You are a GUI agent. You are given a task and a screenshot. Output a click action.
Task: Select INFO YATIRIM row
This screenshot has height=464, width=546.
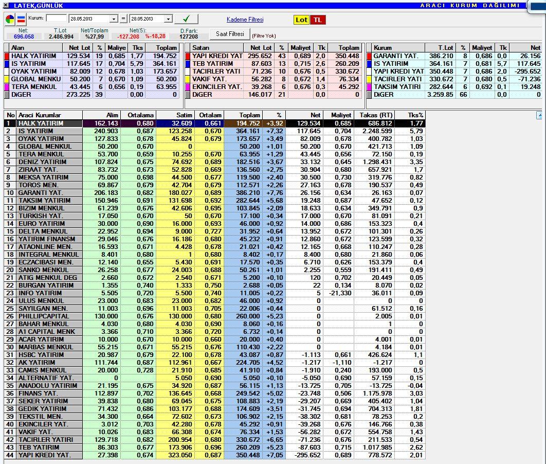(214, 293)
